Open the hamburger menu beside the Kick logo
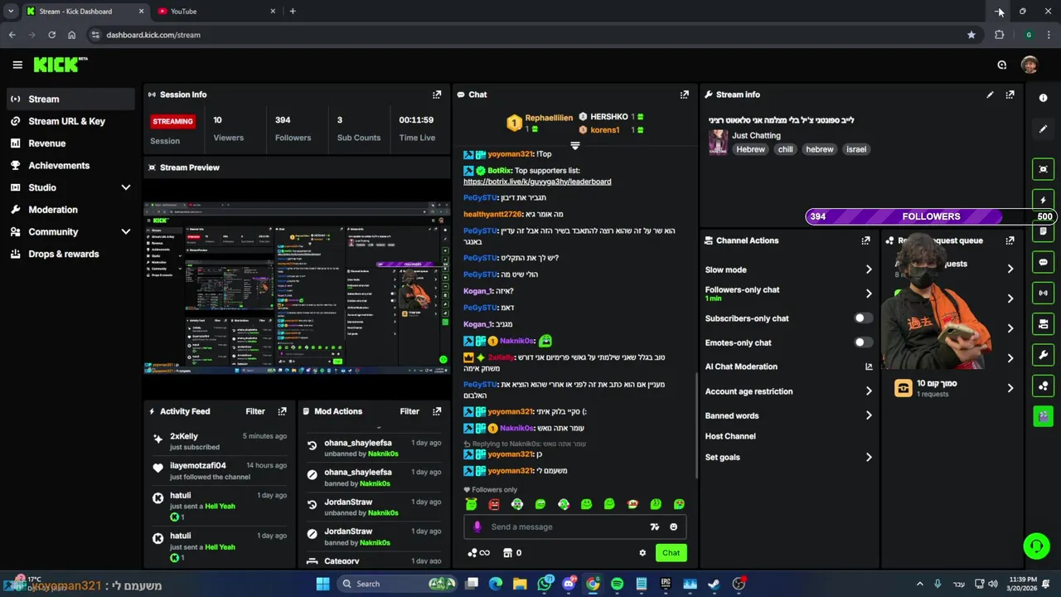The height and width of the screenshot is (597, 1061). click(17, 65)
